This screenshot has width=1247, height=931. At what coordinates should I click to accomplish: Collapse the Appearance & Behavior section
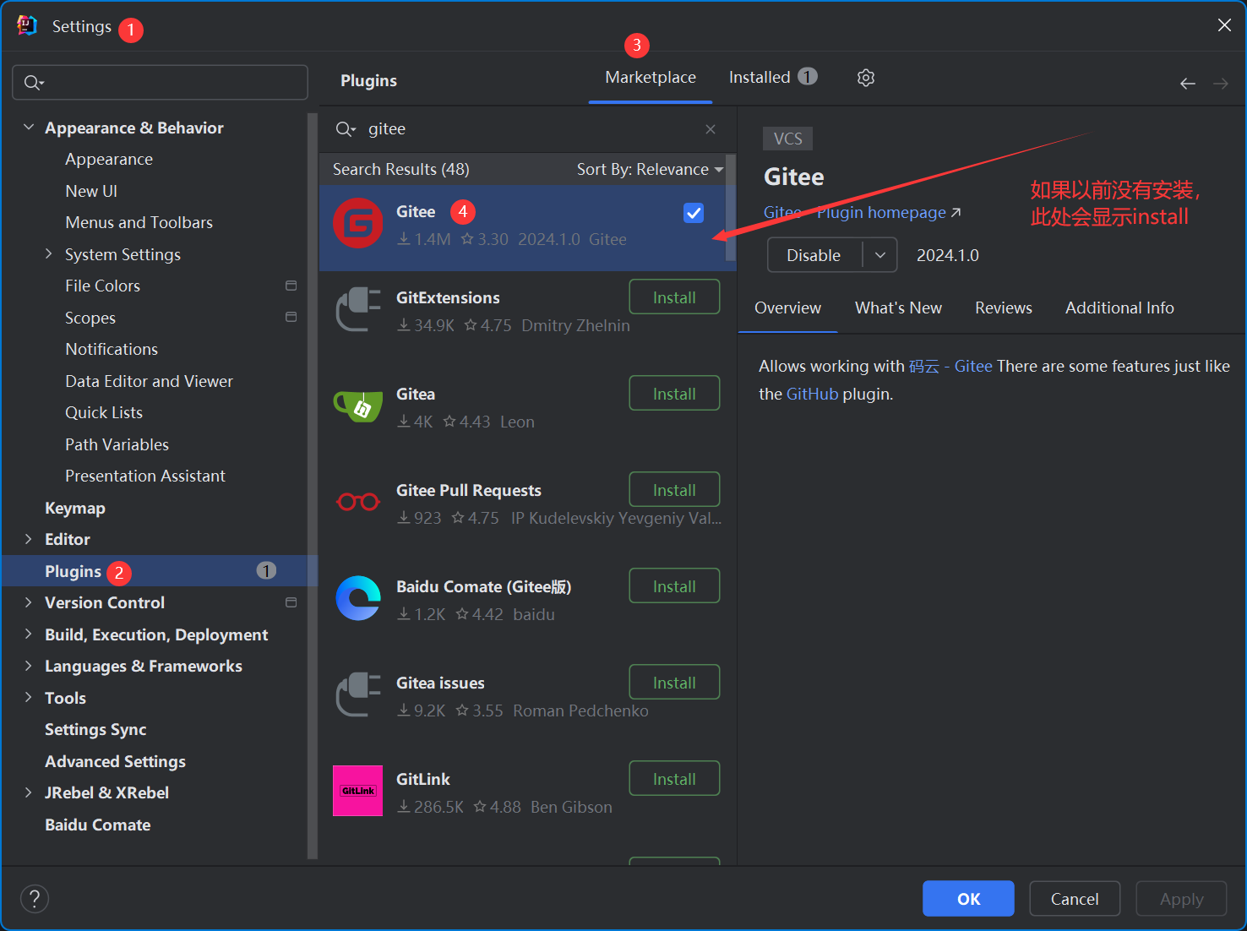(x=29, y=128)
